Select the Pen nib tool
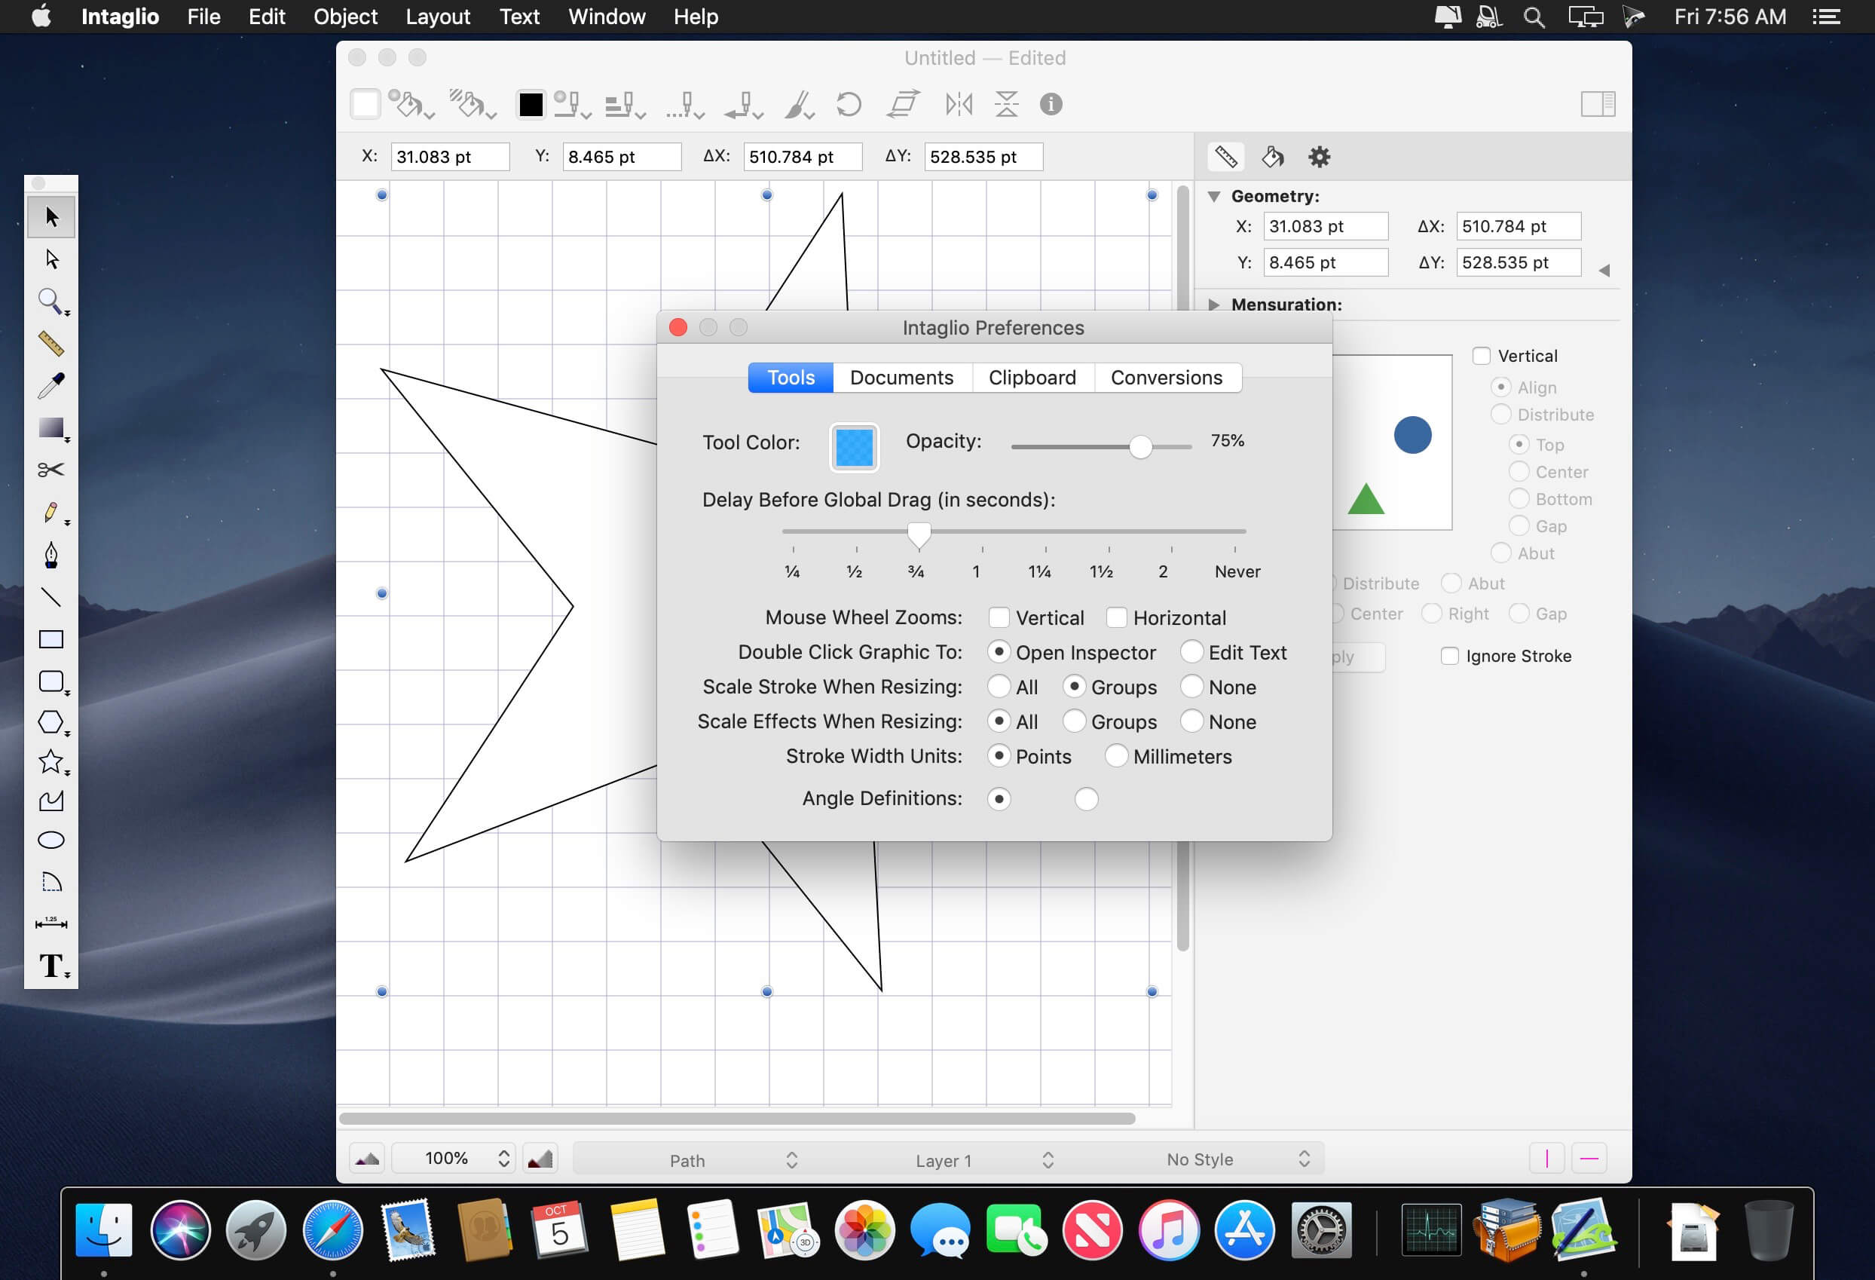 [52, 555]
